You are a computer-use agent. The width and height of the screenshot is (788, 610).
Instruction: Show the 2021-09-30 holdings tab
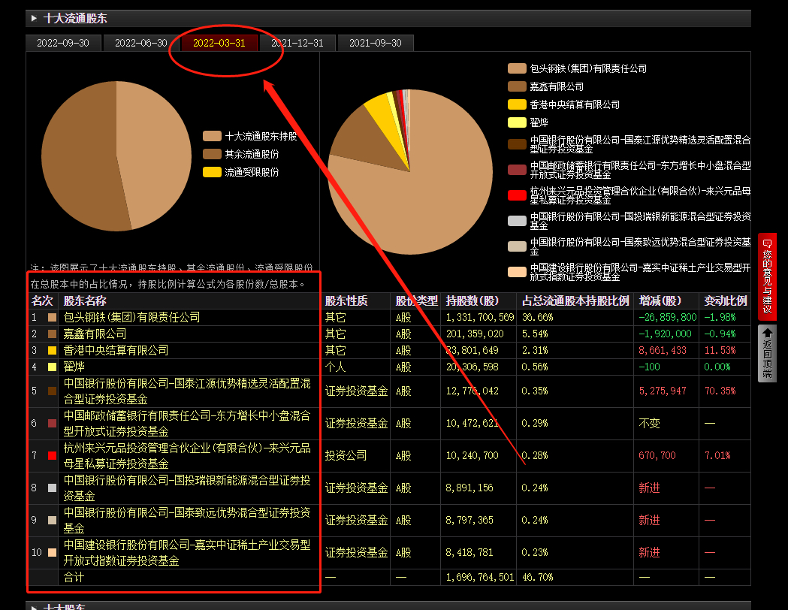tap(376, 43)
